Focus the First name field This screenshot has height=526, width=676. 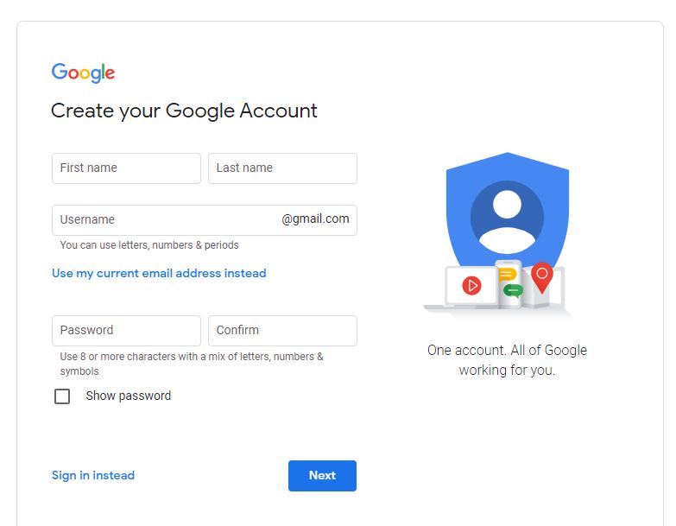(126, 168)
